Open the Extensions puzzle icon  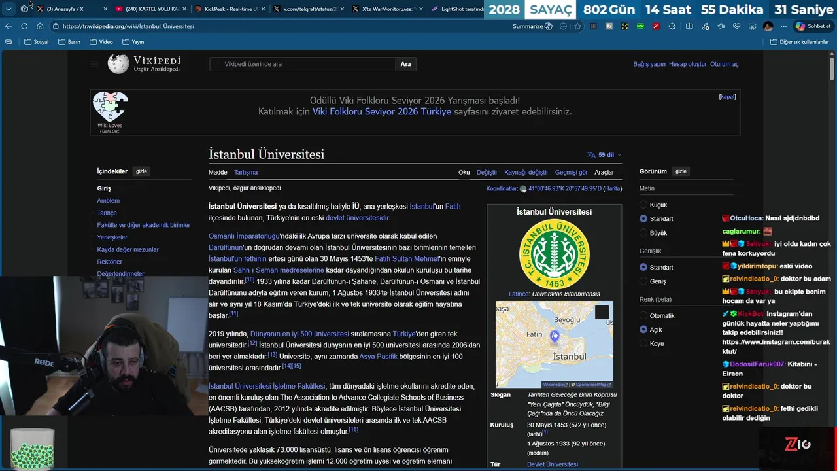tap(672, 26)
